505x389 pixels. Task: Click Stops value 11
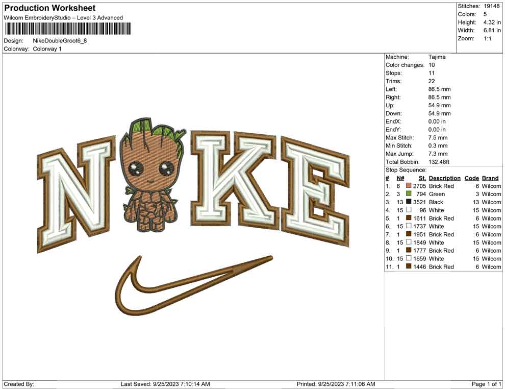[x=431, y=73]
